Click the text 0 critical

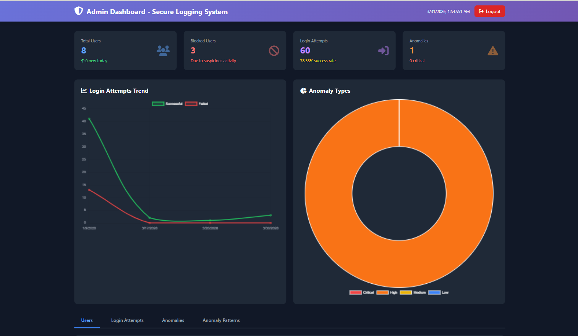(x=417, y=61)
